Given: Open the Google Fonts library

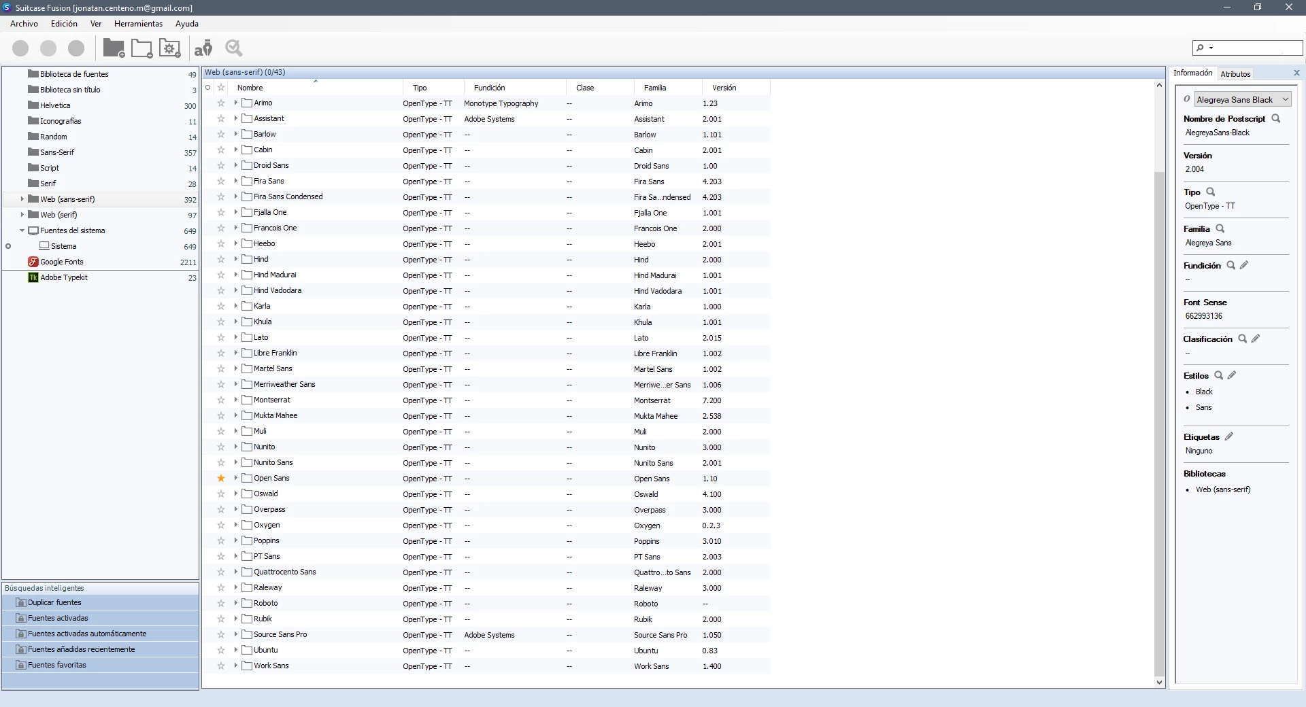Looking at the screenshot, I should 101,262.
